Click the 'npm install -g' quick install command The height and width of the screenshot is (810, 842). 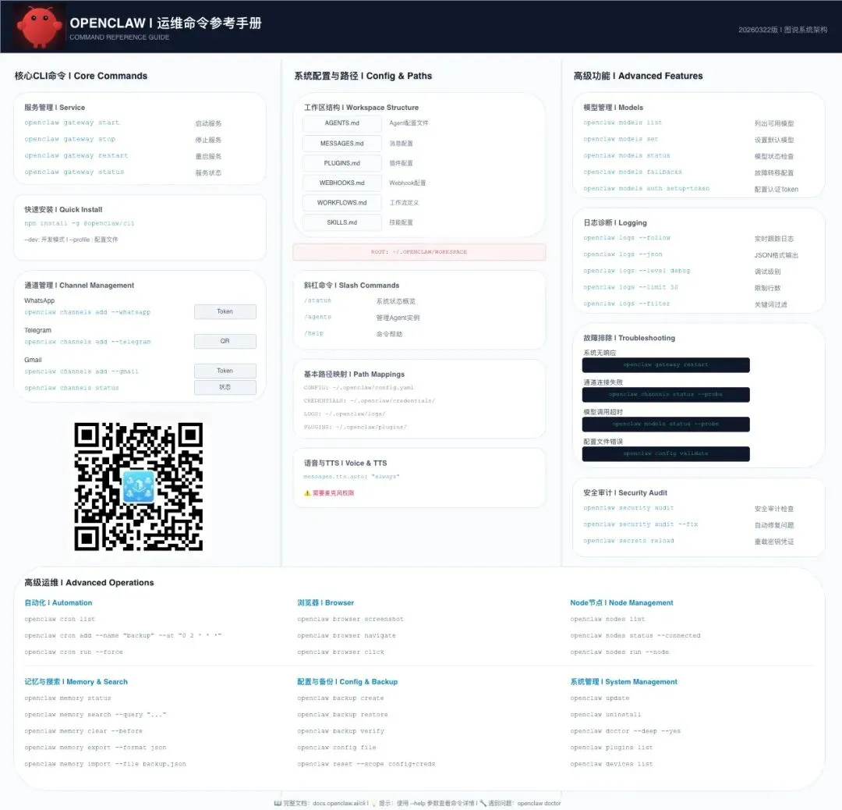pyautogui.click(x=80, y=224)
